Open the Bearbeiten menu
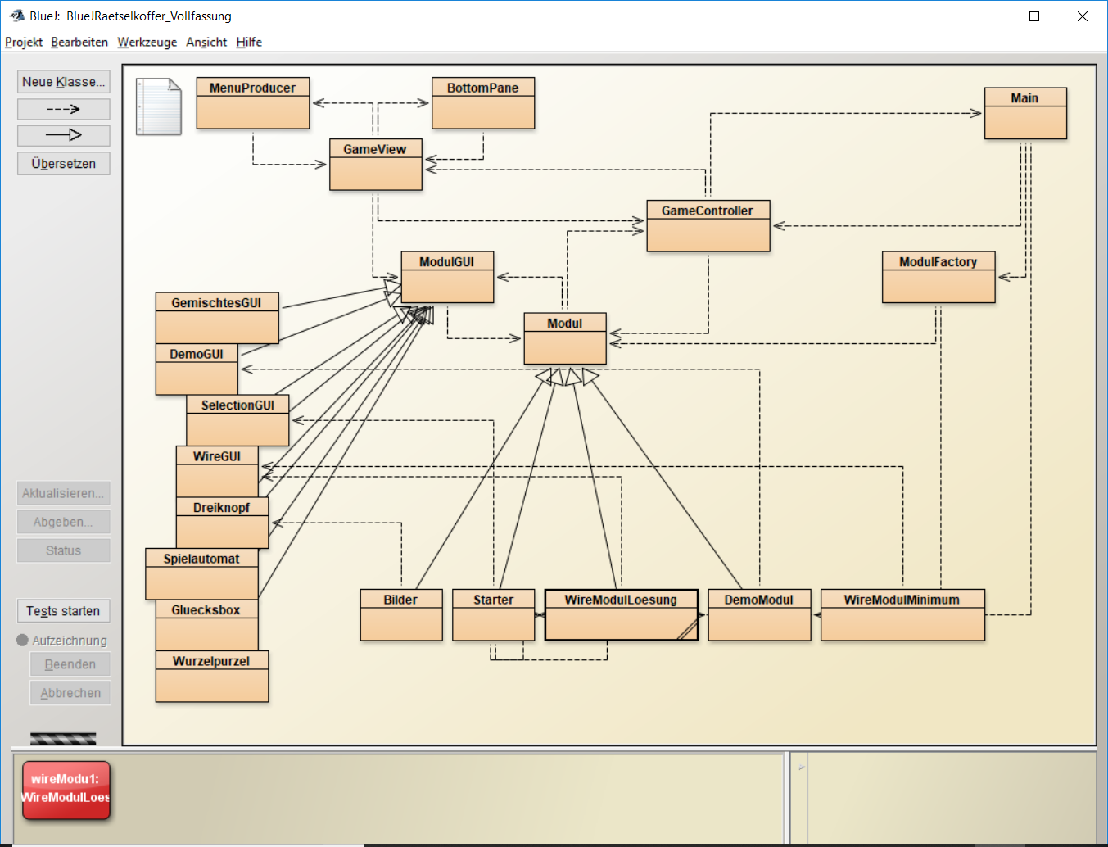This screenshot has height=847, width=1108. click(79, 42)
